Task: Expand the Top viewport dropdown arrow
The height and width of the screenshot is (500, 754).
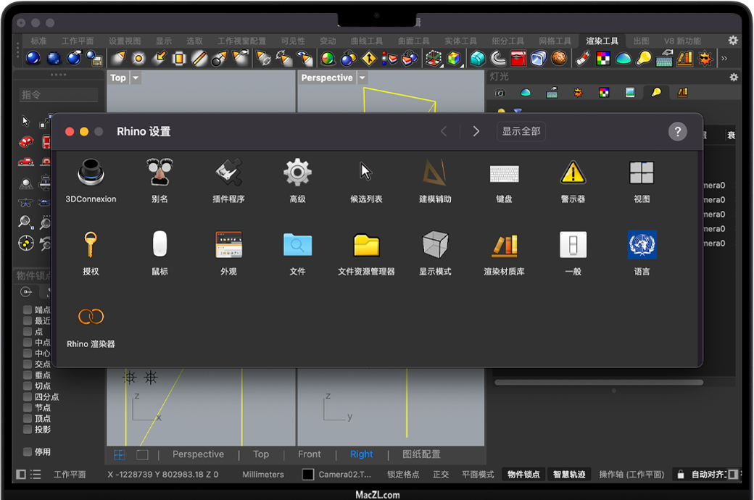Action: point(136,78)
